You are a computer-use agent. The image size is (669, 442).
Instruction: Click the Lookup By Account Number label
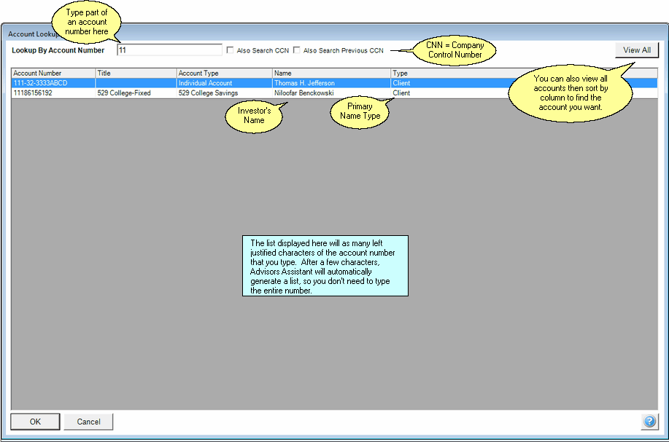pos(58,50)
